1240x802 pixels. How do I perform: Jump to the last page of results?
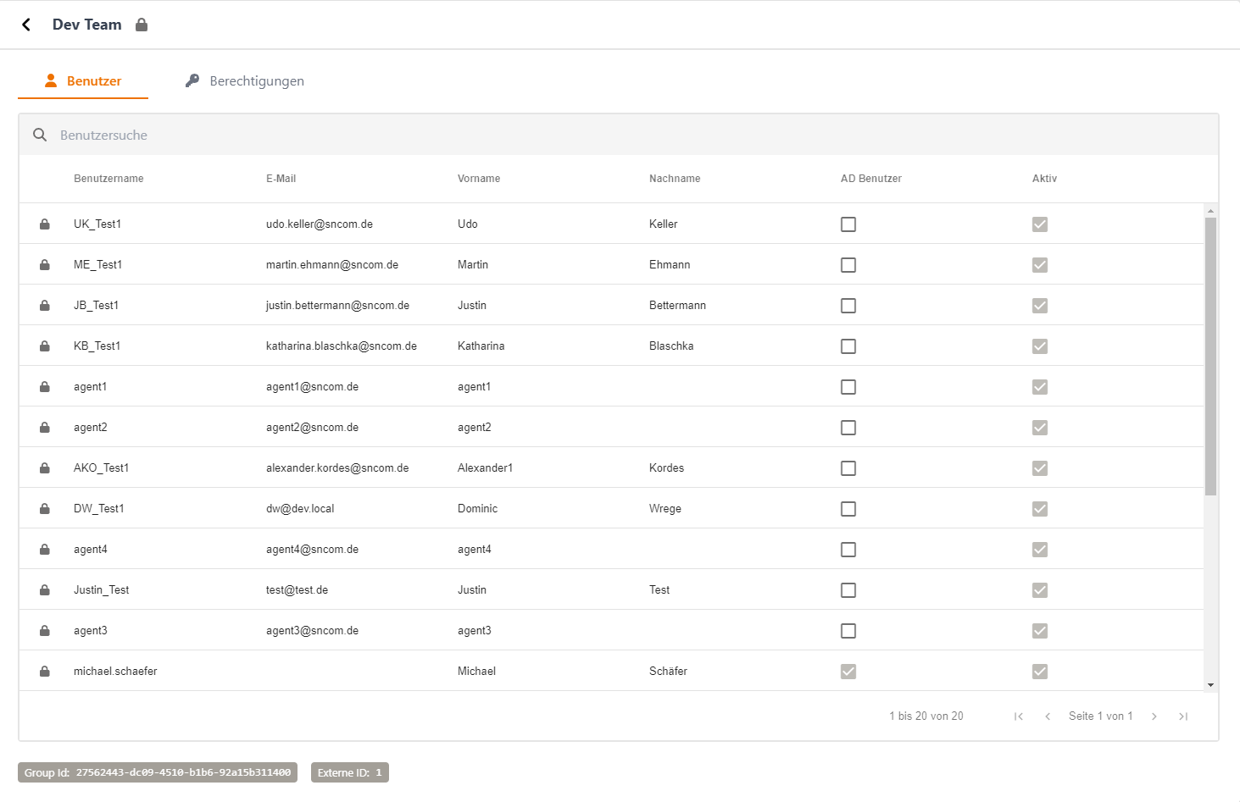[x=1183, y=716]
